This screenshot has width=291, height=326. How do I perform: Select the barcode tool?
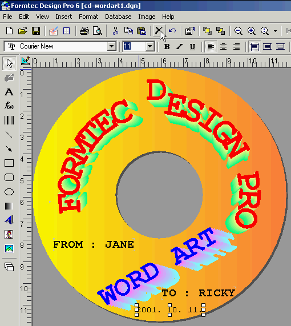[x=9, y=120]
